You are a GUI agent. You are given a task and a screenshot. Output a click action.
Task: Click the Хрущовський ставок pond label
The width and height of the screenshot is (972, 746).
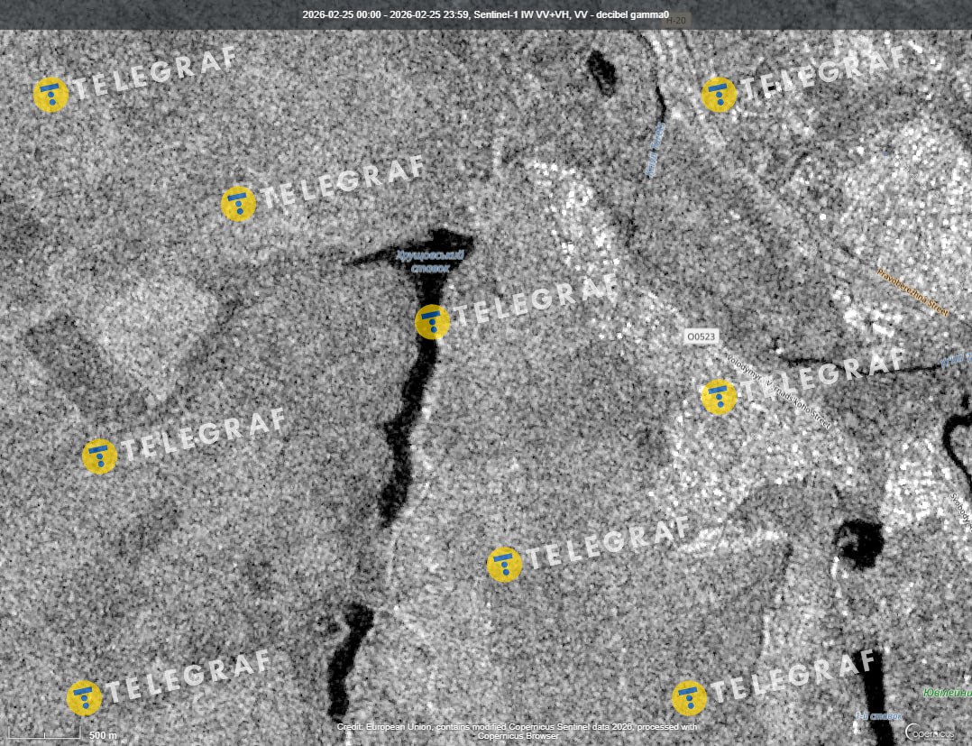tap(431, 262)
